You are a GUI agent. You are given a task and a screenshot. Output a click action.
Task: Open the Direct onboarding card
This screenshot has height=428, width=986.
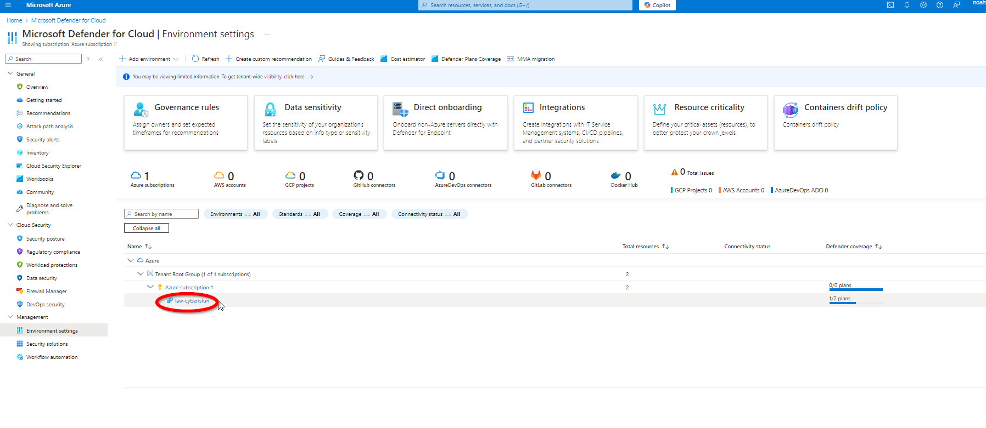[x=446, y=123]
